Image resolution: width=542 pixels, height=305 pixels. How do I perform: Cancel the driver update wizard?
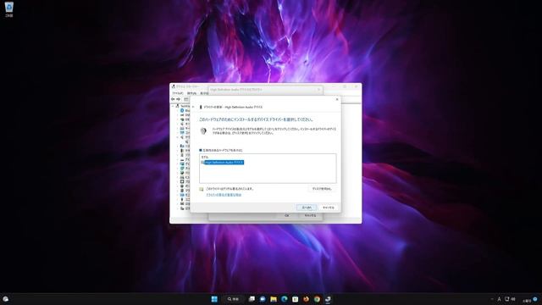(x=328, y=208)
